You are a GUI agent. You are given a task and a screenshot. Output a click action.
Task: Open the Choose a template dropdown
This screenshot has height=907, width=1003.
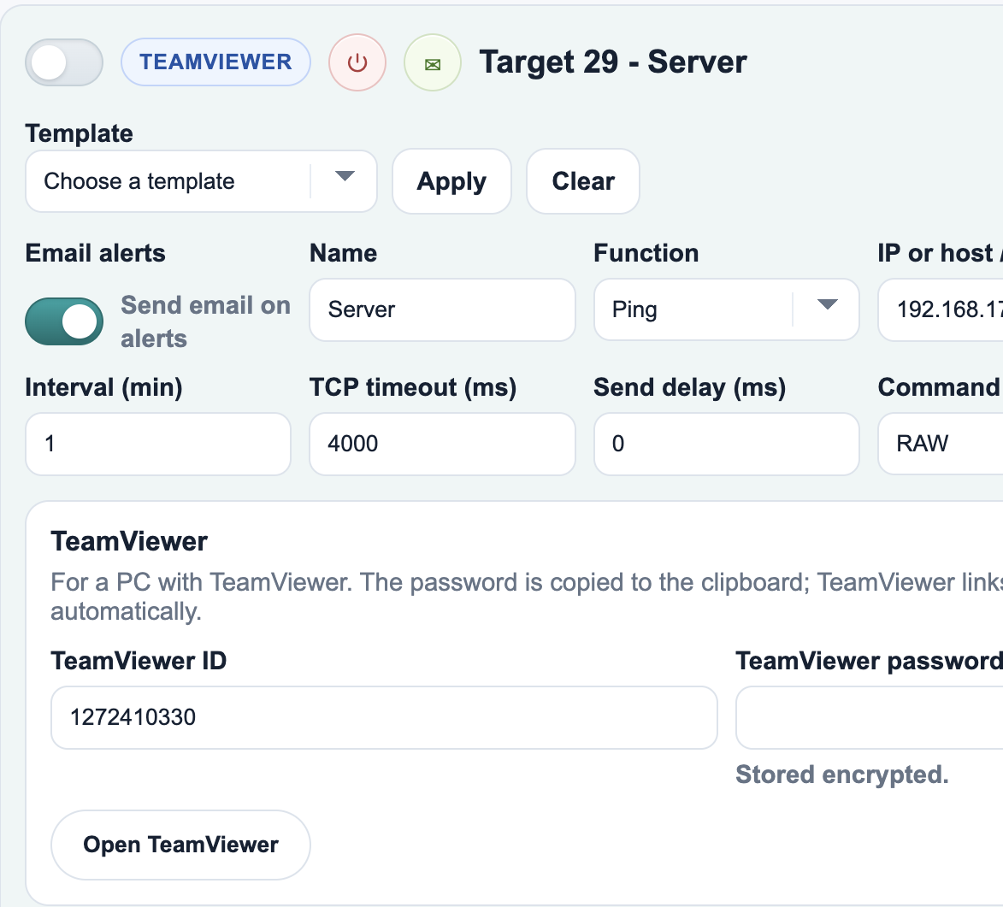[201, 181]
